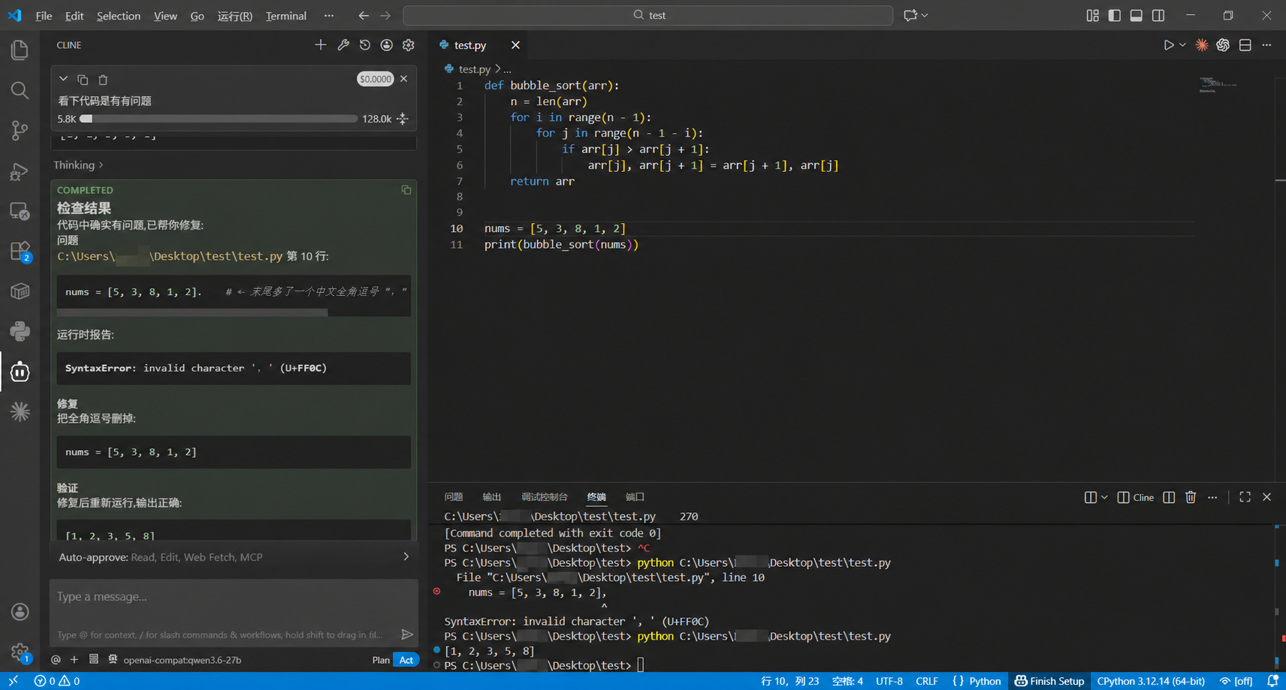Open the Explorer view in activity bar
This screenshot has width=1286, height=690.
tap(20, 50)
